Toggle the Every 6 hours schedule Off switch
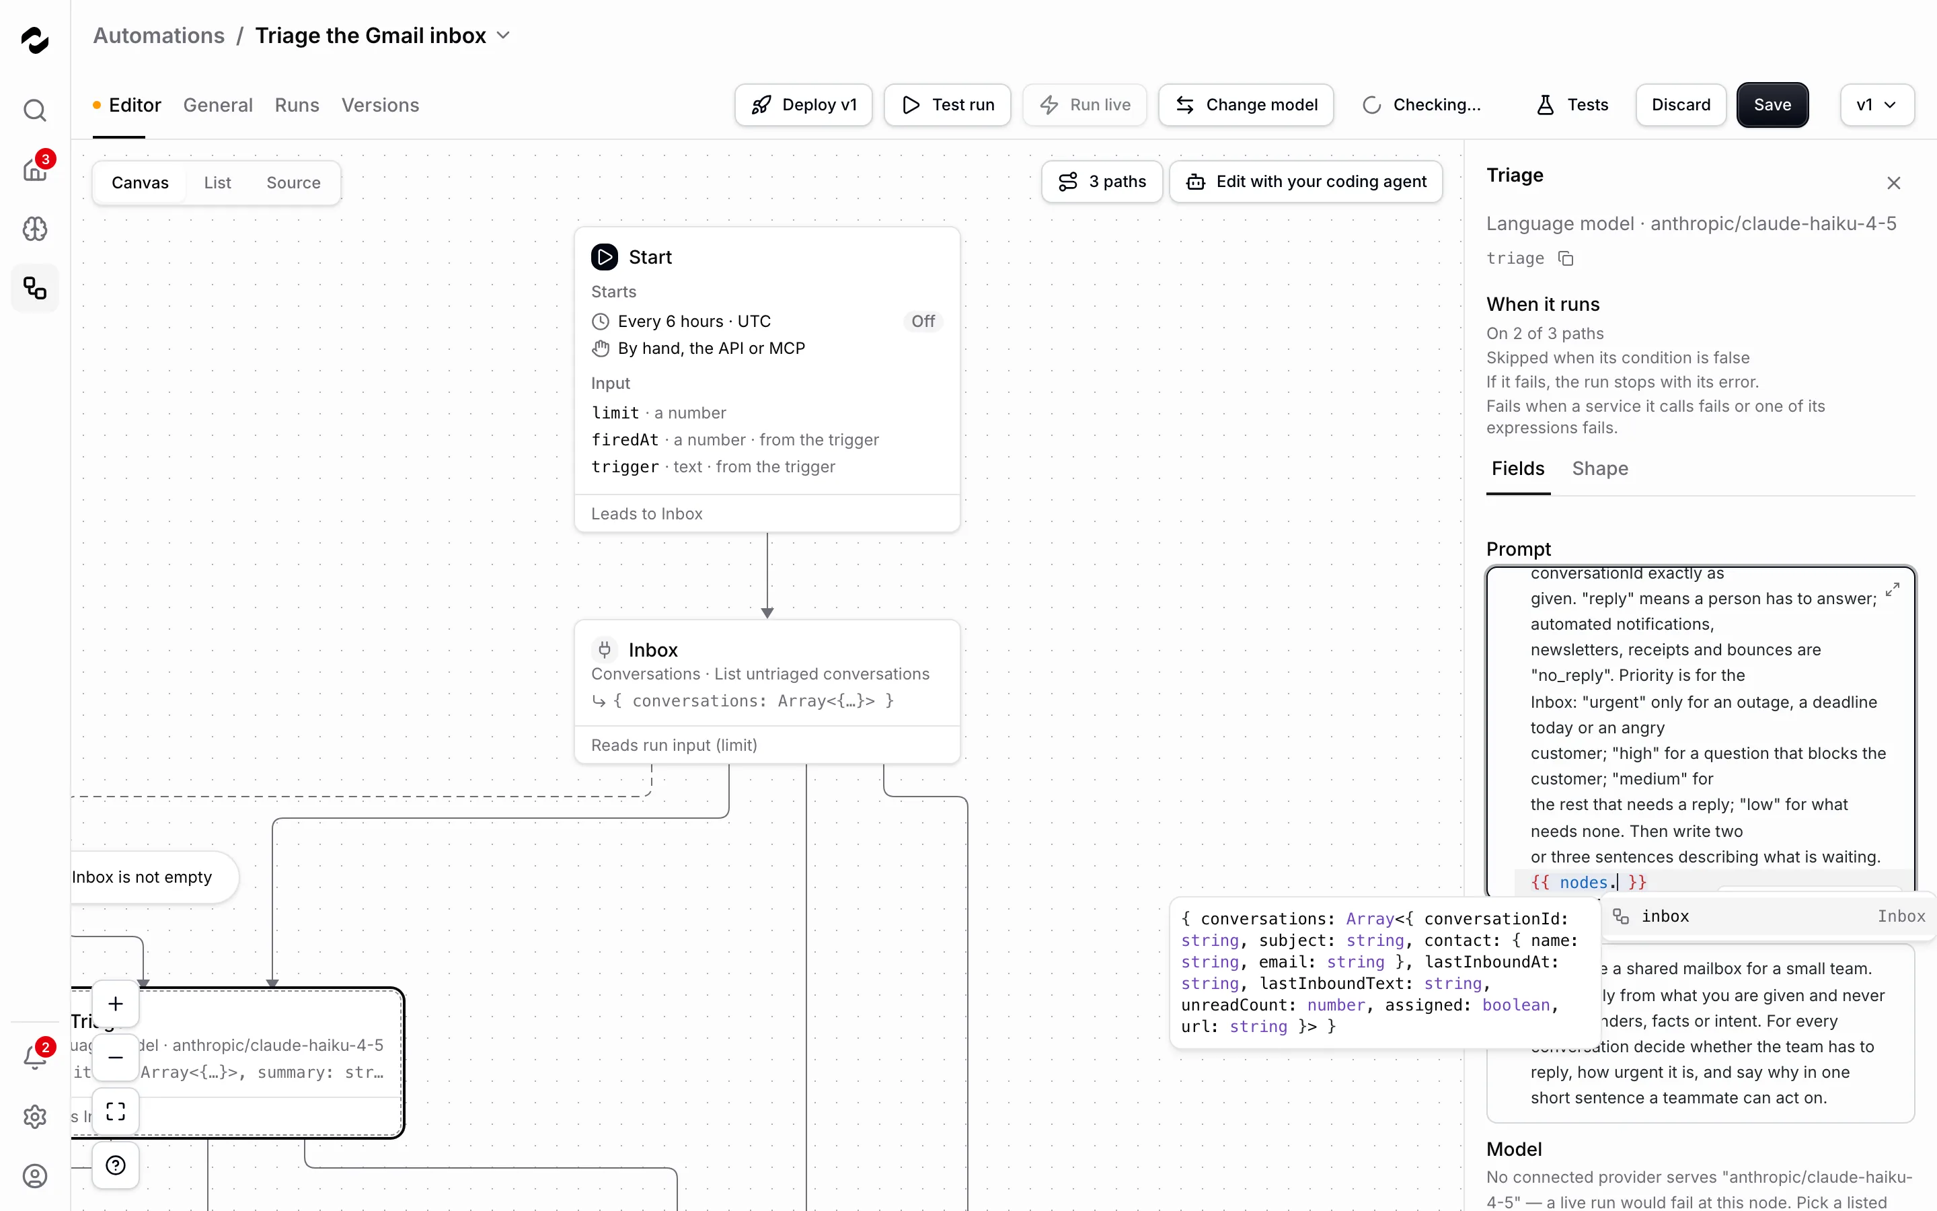 [x=923, y=321]
